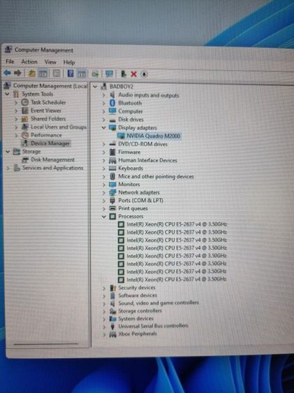The width and height of the screenshot is (294, 393).
Task: Open the Help menu
Action: 69,62
